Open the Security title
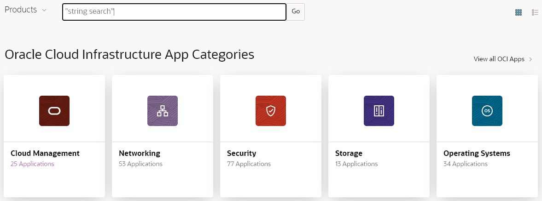This screenshot has height=201, width=542. point(242,153)
